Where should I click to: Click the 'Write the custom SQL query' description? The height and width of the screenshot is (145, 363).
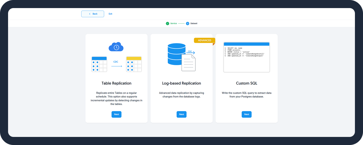(247, 95)
